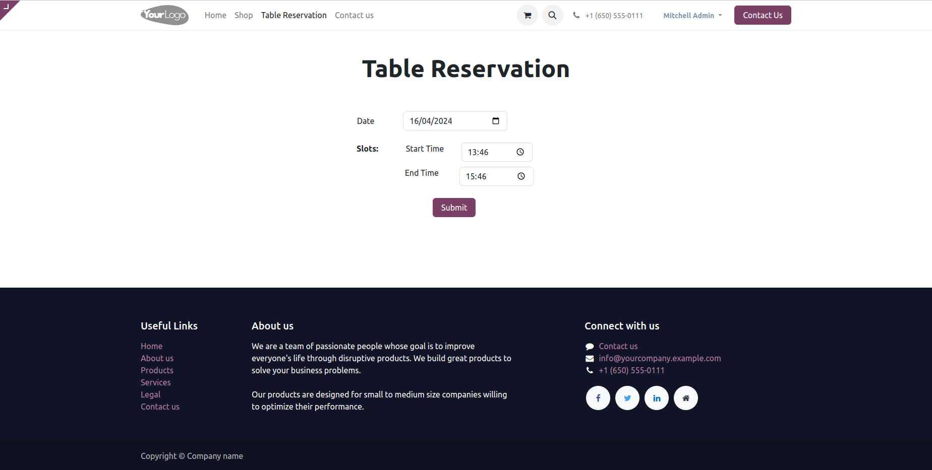Open the LinkedIn social icon
This screenshot has height=470, width=932.
coord(657,398)
